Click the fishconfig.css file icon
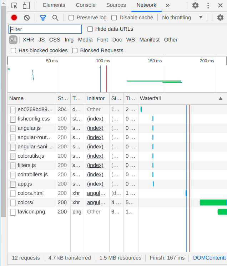The width and height of the screenshot is (227, 266). pos(13,119)
